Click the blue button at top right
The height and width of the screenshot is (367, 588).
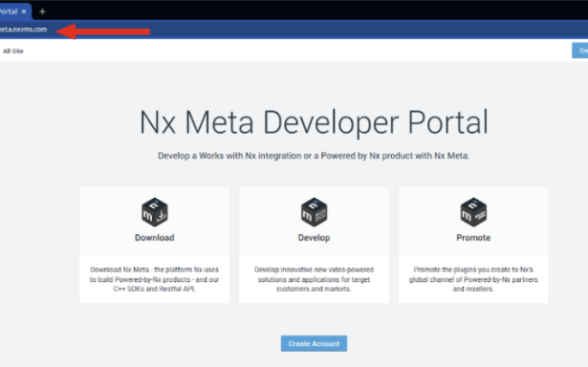coord(580,51)
